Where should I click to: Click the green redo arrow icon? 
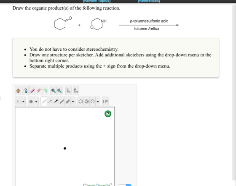[x=45, y=91]
